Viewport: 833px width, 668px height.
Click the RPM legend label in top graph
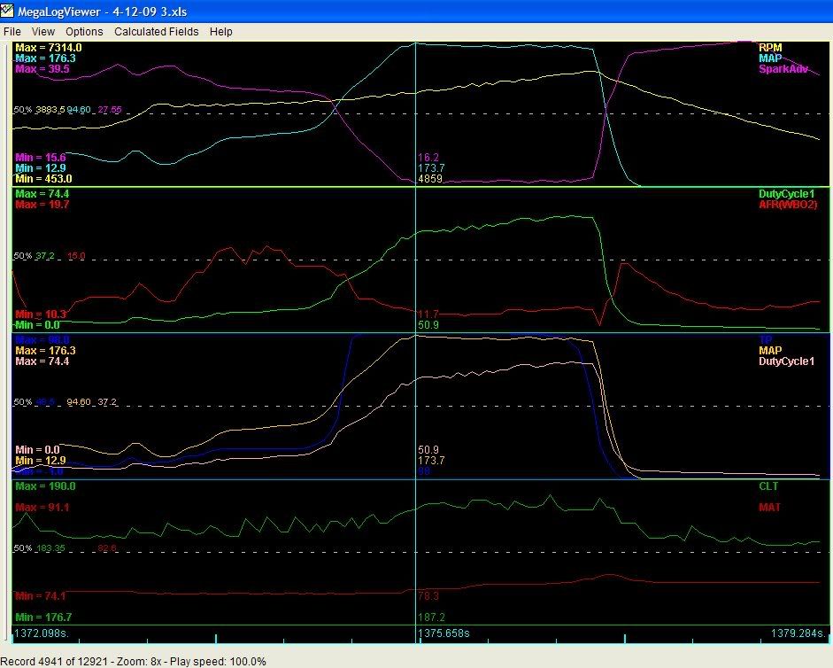[770, 48]
